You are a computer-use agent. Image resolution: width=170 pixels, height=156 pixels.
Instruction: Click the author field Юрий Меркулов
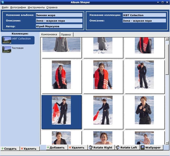click(59, 26)
